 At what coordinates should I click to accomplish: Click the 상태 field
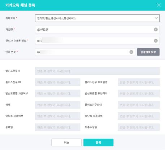[x=57, y=105]
